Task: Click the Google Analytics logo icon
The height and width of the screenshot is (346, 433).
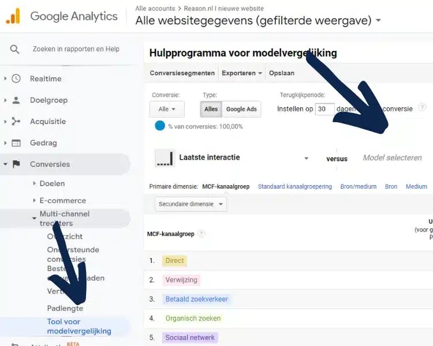Action: pos(13,16)
